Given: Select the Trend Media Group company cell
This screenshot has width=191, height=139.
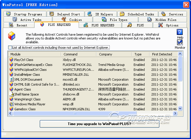Looking at the screenshot, I should click(111, 64).
